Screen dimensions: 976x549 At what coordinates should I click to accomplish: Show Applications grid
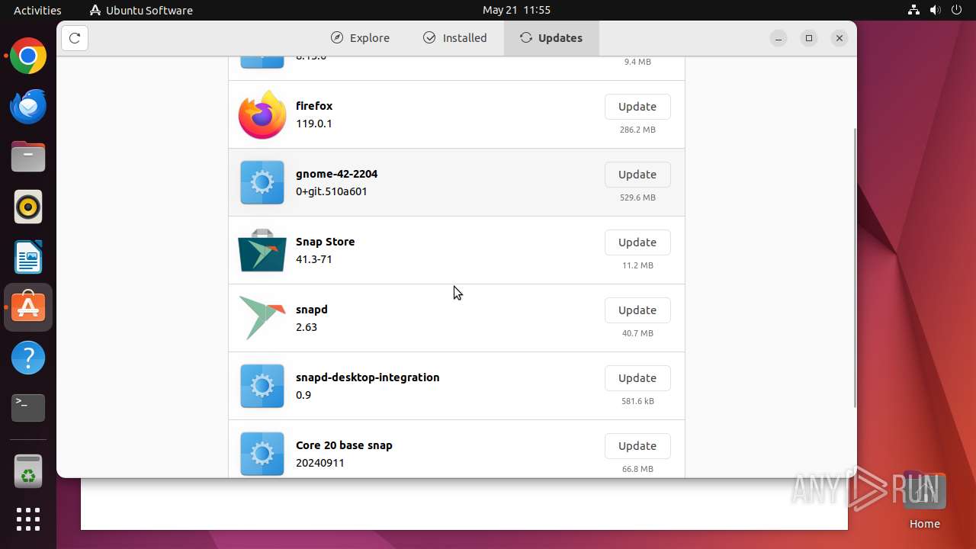(28, 519)
